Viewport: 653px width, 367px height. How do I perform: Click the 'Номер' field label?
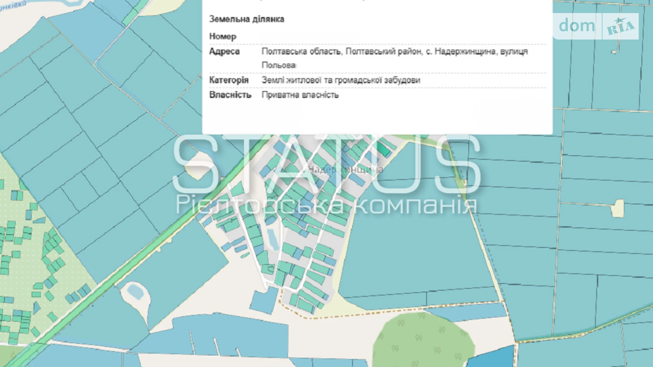223,36
